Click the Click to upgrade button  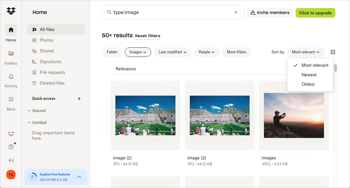[315, 13]
